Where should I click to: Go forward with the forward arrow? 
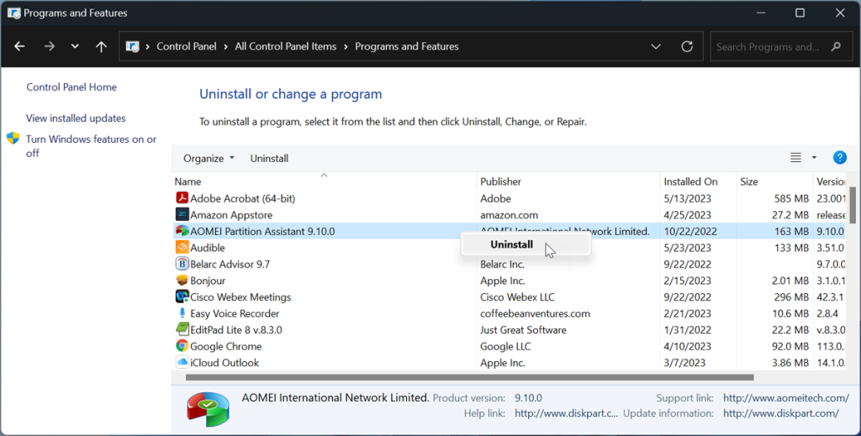click(50, 46)
